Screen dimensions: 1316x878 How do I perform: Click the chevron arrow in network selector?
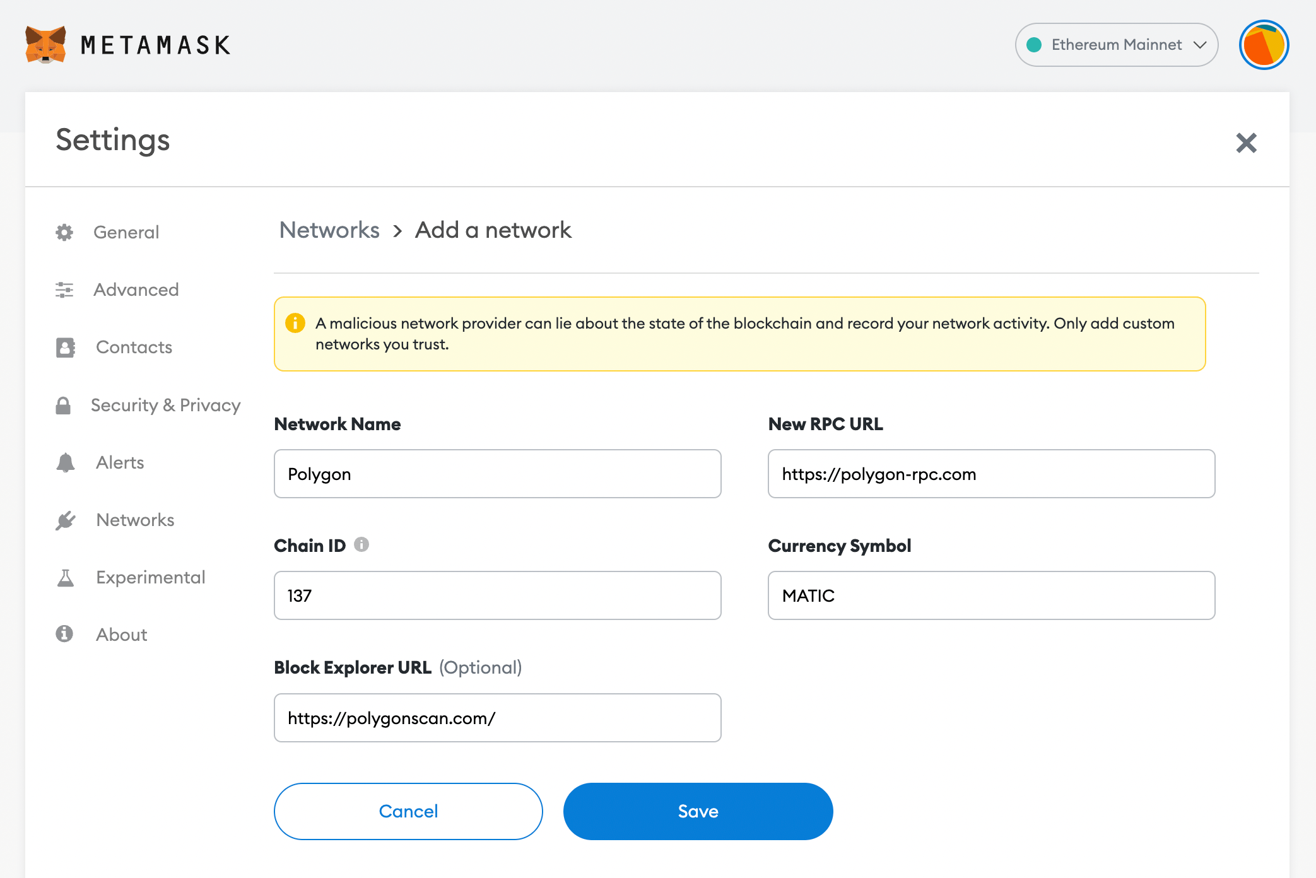pos(1200,45)
